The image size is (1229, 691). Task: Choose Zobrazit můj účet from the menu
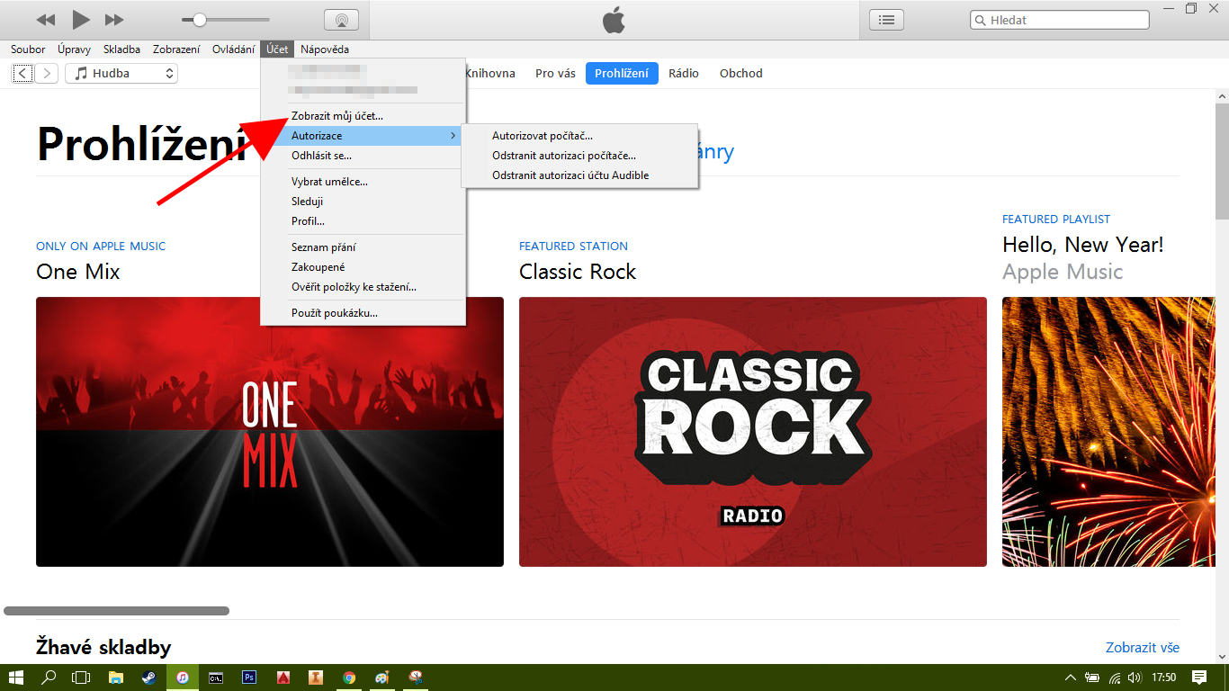[x=363, y=116]
